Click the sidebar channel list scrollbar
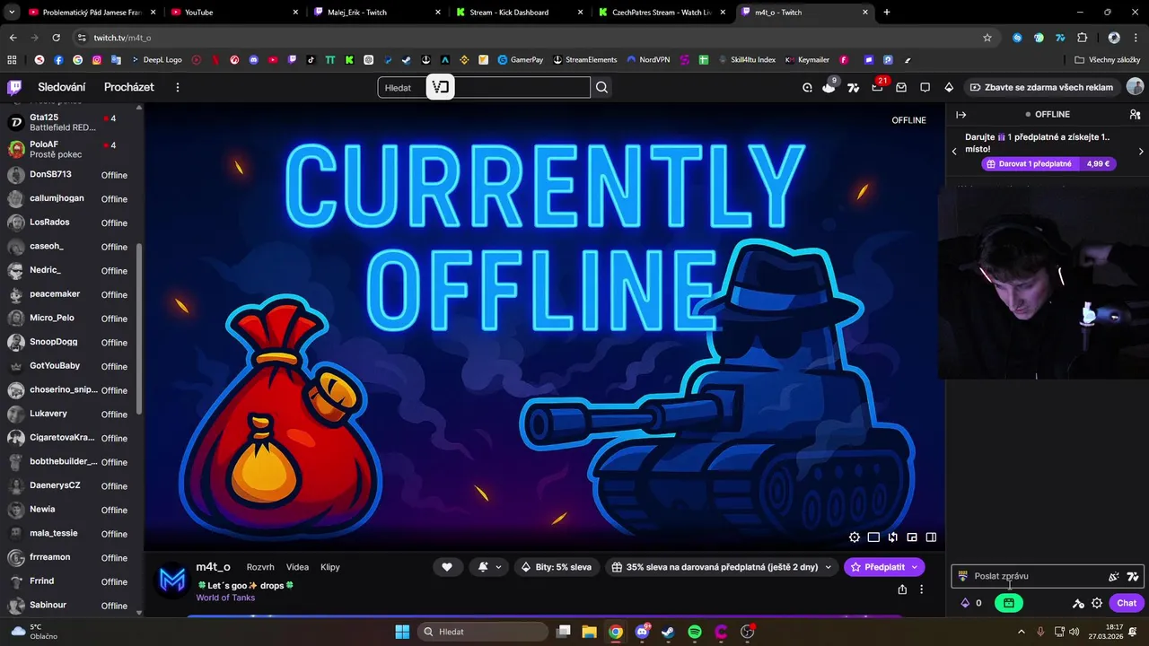The image size is (1149, 646). (x=138, y=327)
